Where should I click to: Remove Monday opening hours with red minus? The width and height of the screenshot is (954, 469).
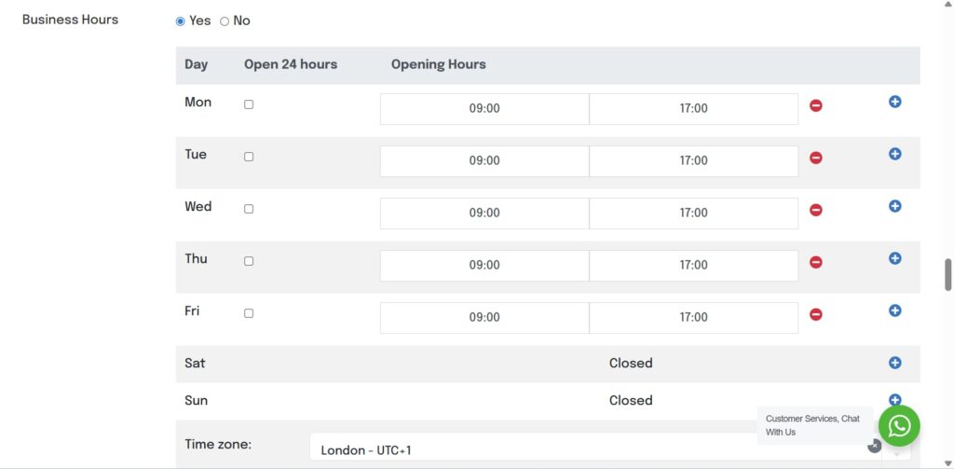(x=816, y=106)
